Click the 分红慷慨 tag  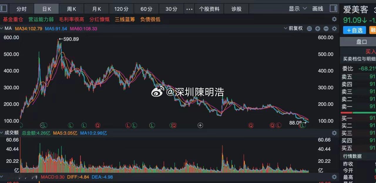(100, 20)
